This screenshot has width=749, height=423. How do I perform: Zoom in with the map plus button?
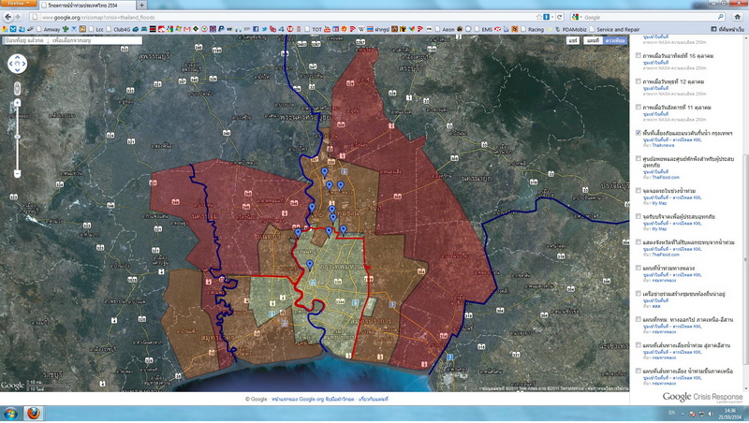click(17, 103)
